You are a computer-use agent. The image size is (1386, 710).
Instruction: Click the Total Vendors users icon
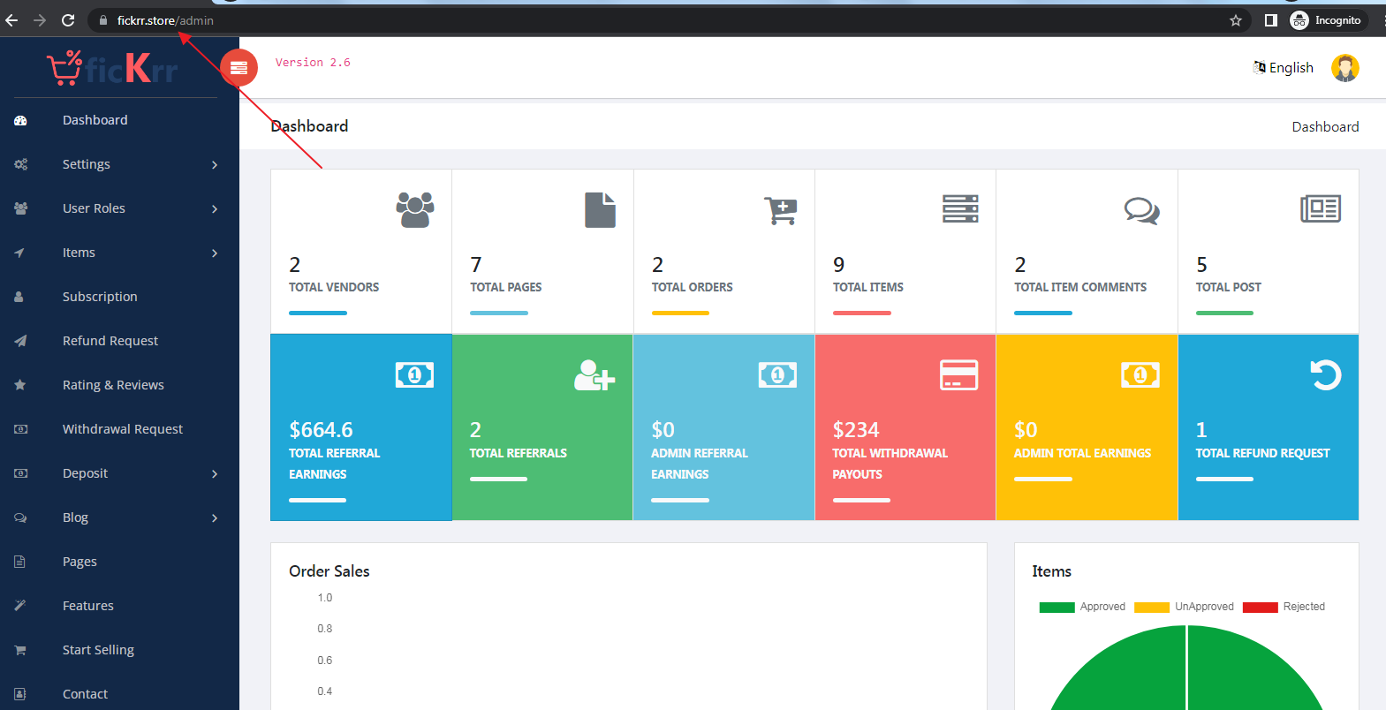pos(415,210)
